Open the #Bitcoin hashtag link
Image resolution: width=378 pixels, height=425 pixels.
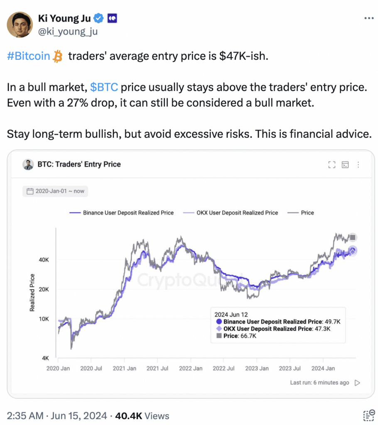coord(28,56)
